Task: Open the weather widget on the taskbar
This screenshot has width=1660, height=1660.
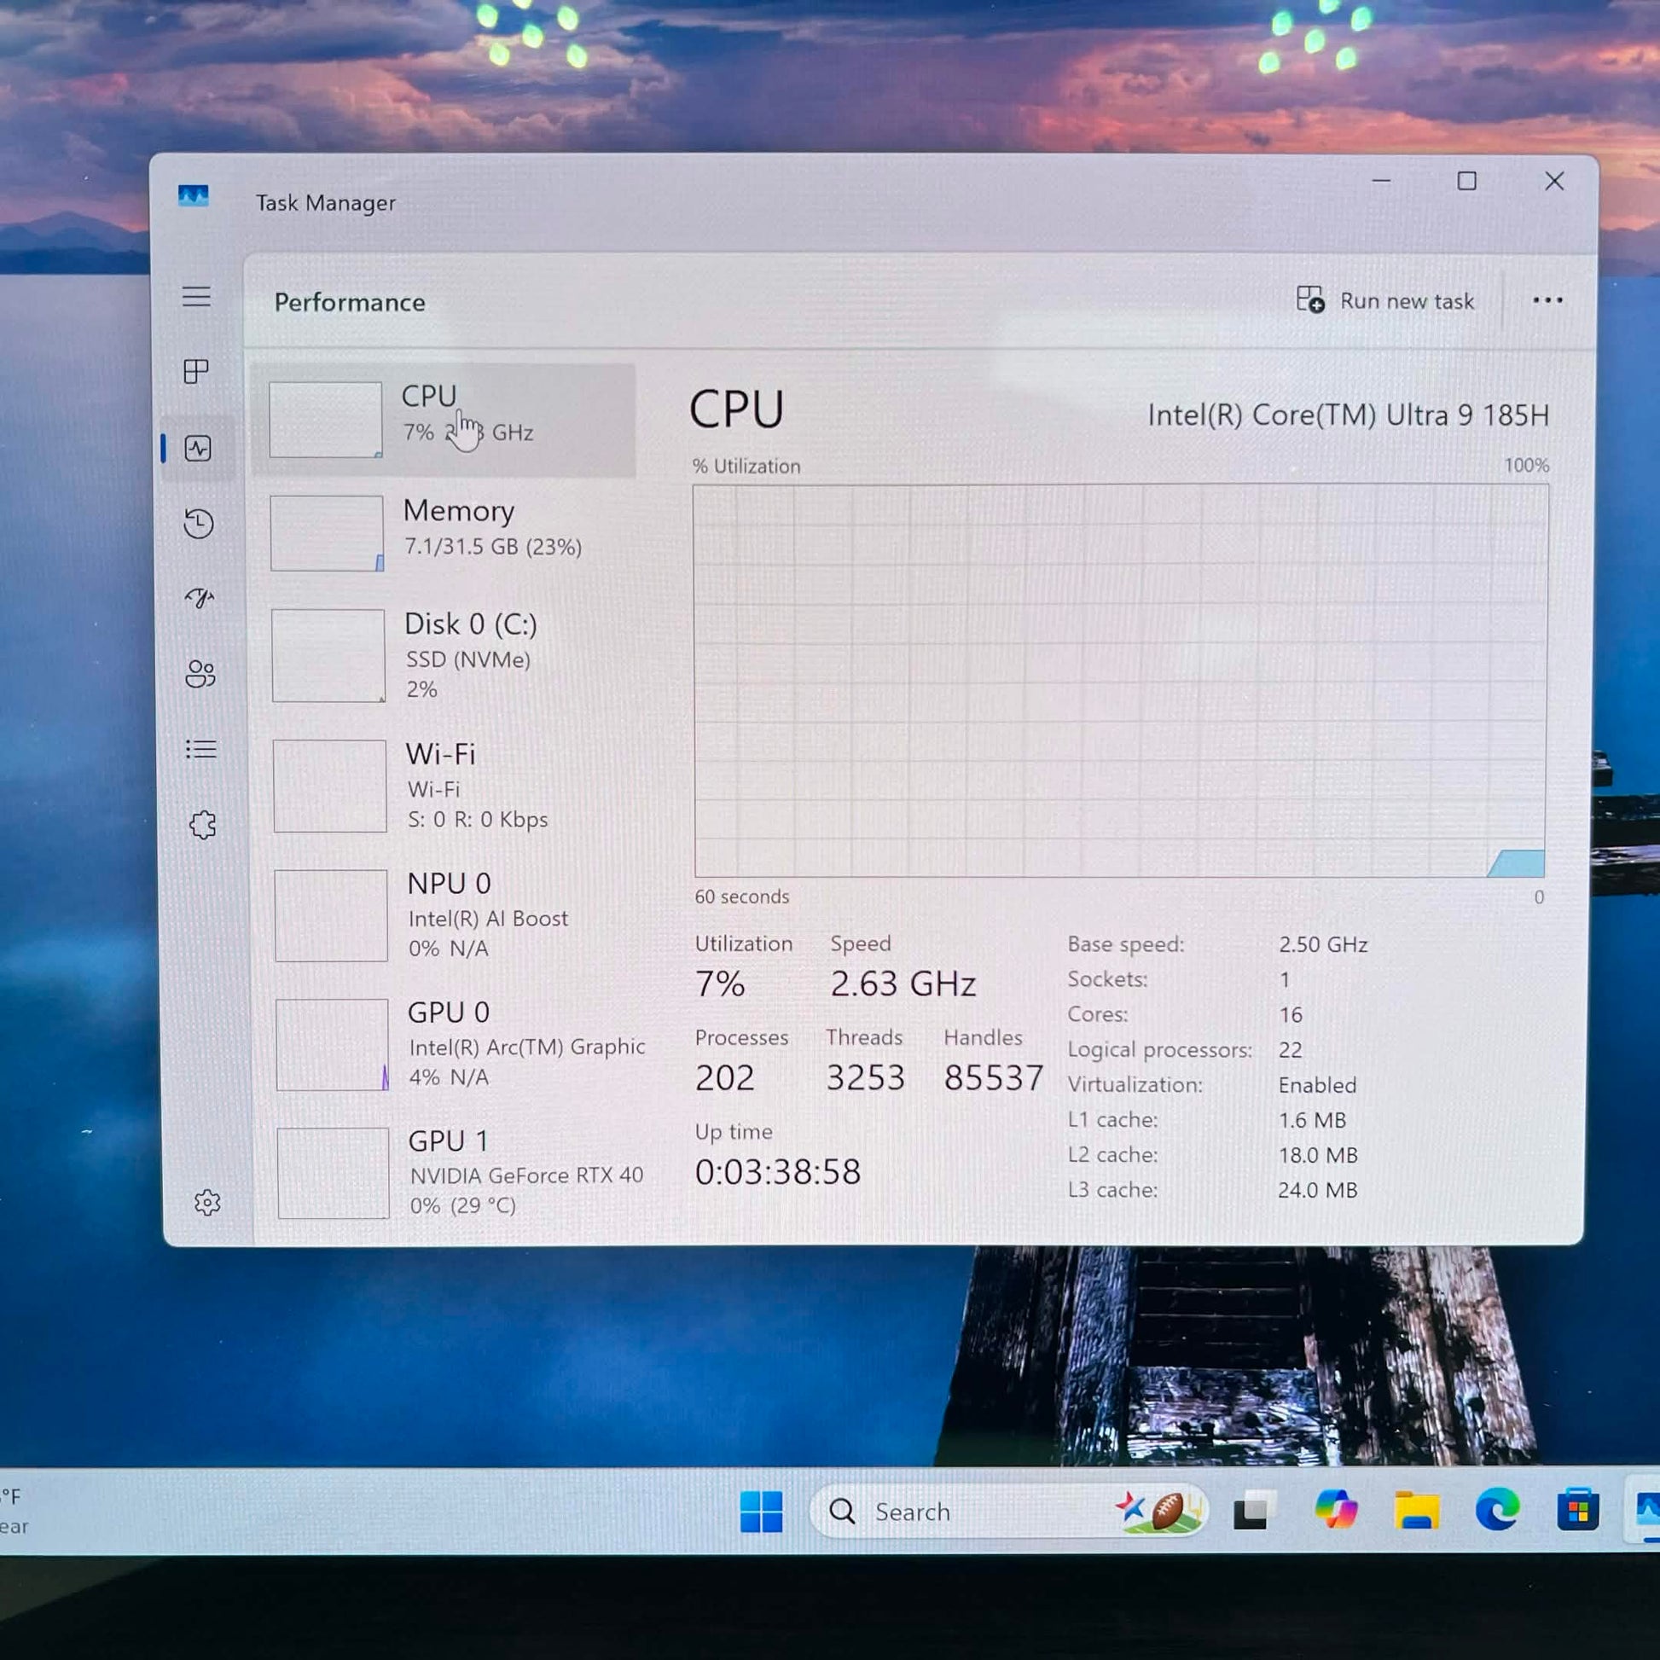Action: [x=15, y=1512]
